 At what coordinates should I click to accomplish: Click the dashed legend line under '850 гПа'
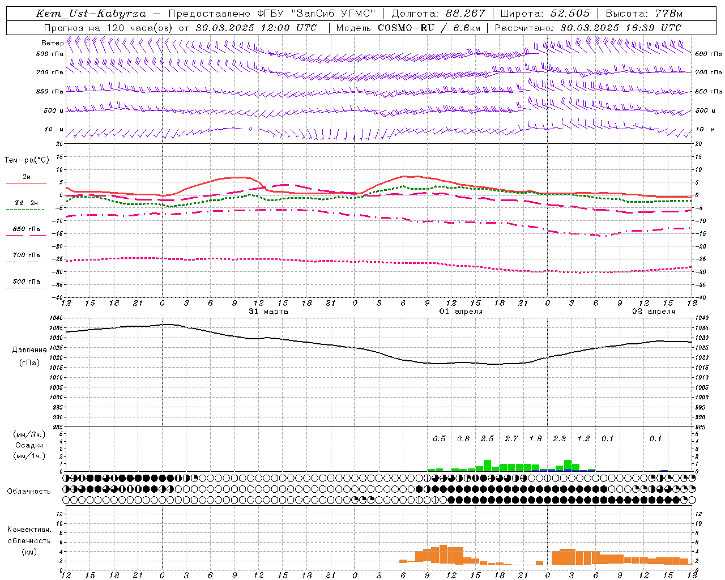pos(27,236)
